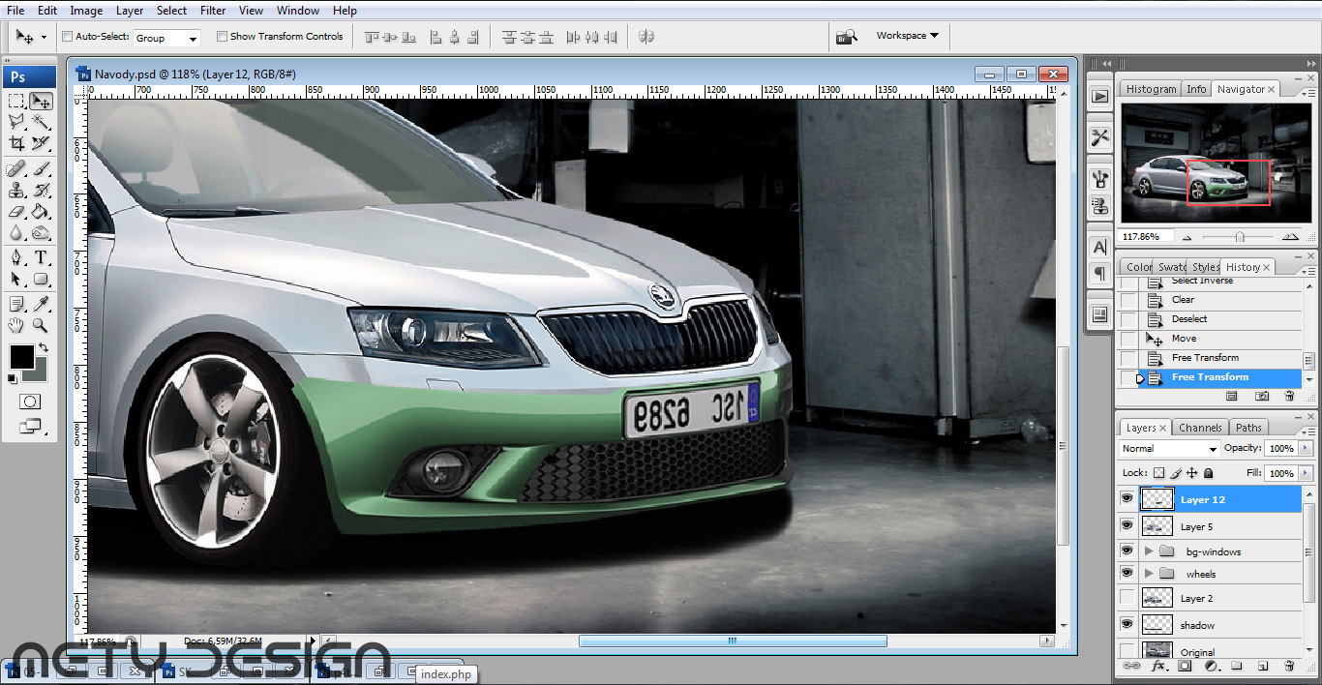Hide the bg-windows group
The width and height of the screenshot is (1322, 685).
click(x=1127, y=551)
